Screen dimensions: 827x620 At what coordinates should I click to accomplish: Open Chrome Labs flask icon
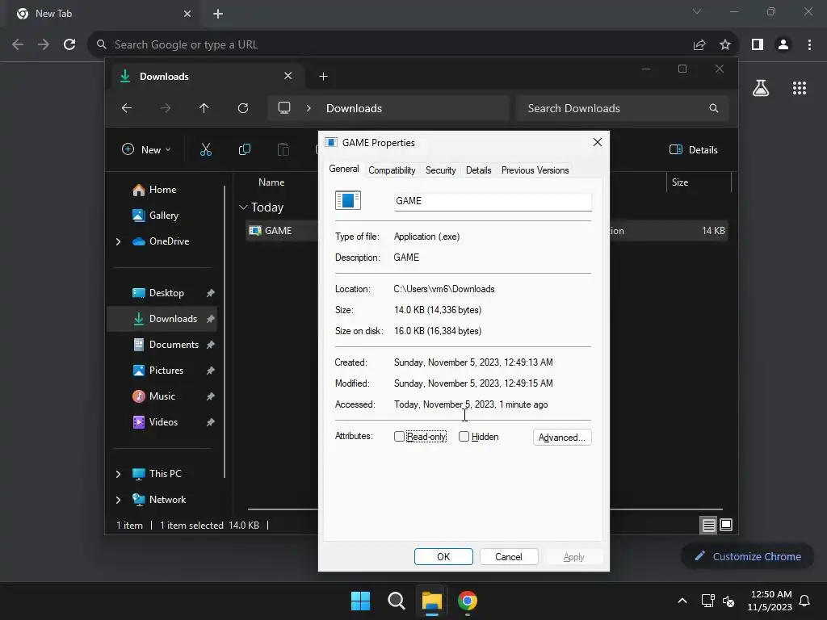(x=761, y=88)
